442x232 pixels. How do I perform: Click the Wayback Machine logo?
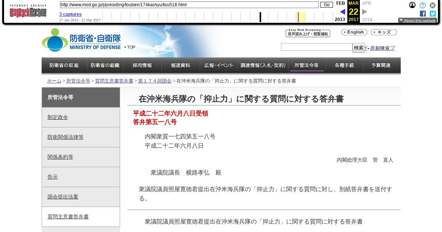pyautogui.click(x=28, y=11)
